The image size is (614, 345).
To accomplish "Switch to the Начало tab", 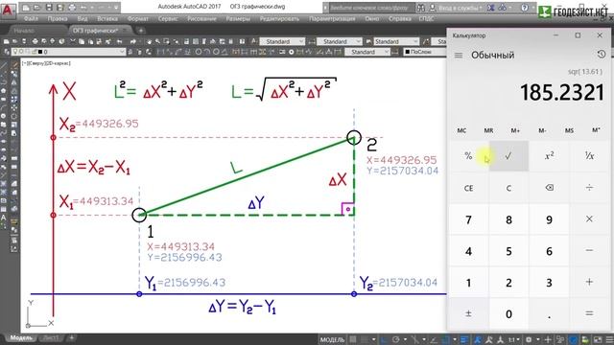I will (x=24, y=31).
